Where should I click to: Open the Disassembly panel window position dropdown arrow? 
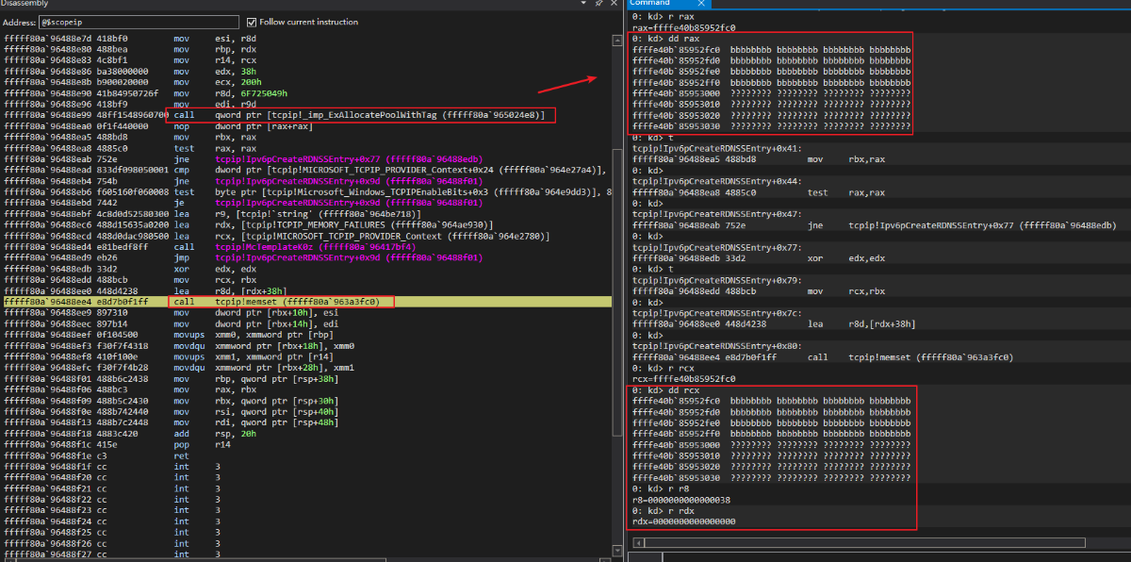pos(584,5)
